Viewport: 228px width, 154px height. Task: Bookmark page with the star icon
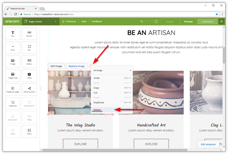coord(217,14)
